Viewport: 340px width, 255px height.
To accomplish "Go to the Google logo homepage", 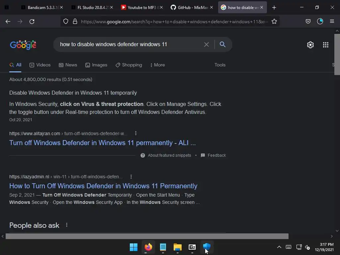I will pos(23,45).
